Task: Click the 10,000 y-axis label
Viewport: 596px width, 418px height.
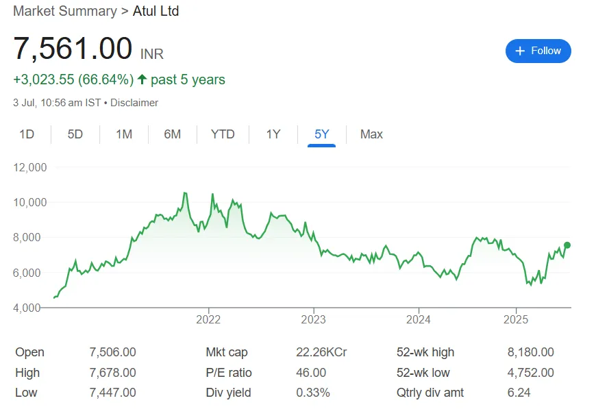Action: click(x=30, y=202)
